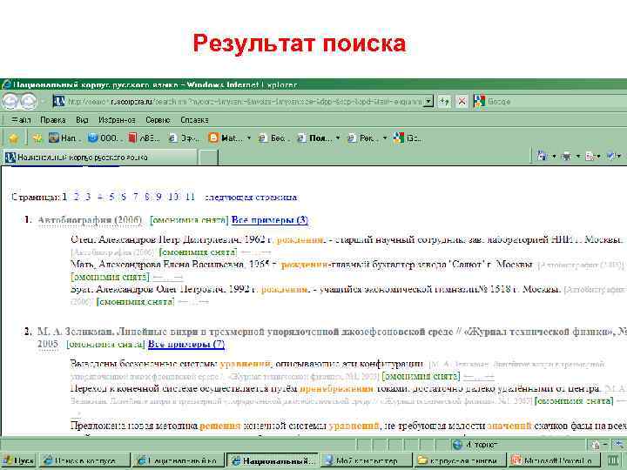Open the Справка menu
Viewport: 627px width, 470px height.
click(x=194, y=120)
